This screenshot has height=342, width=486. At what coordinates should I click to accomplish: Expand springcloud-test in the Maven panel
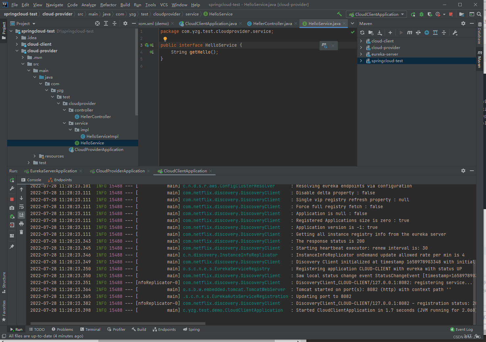point(361,61)
